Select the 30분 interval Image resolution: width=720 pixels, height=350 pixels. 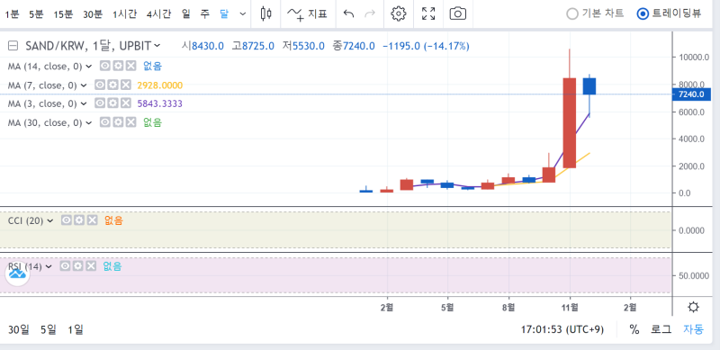[93, 14]
